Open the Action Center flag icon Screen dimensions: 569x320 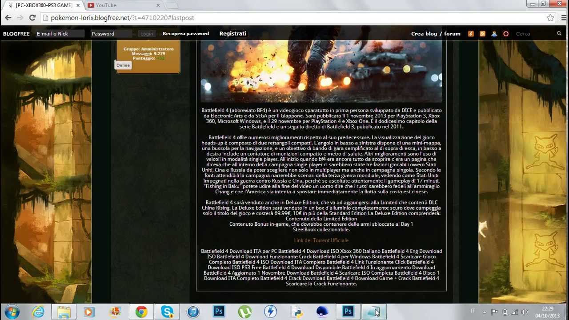[x=494, y=312]
